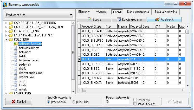Click the Nazwa column header

124,27
